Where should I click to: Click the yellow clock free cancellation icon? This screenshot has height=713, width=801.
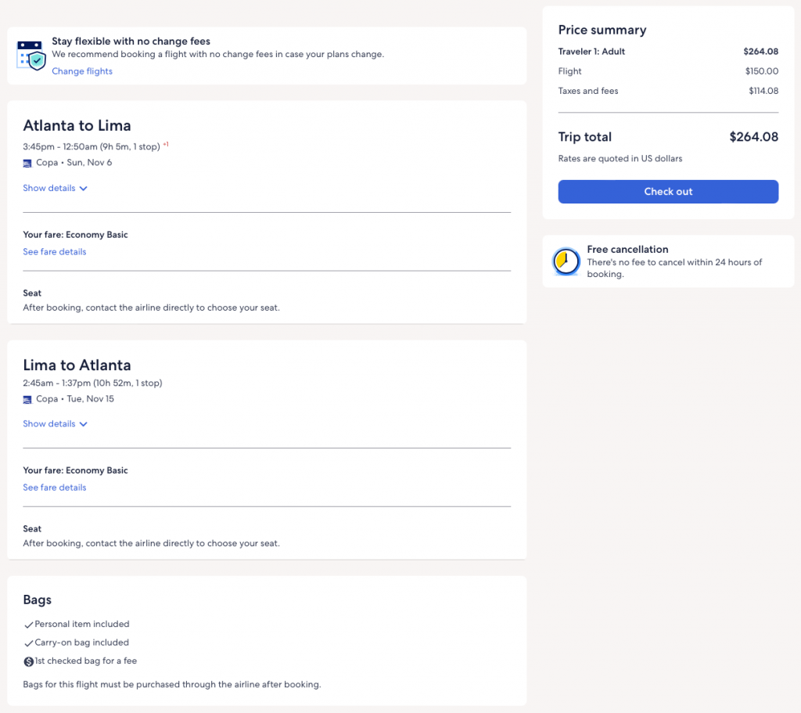tap(566, 261)
